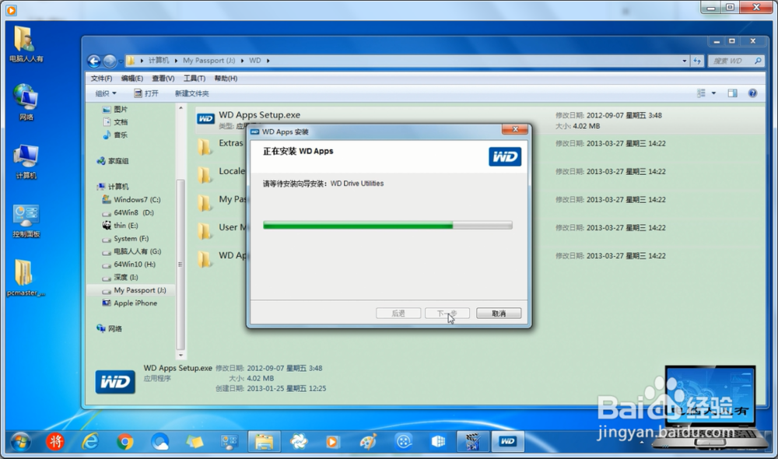
Task: Open the 帮助(H) menu
Action: [x=226, y=79]
